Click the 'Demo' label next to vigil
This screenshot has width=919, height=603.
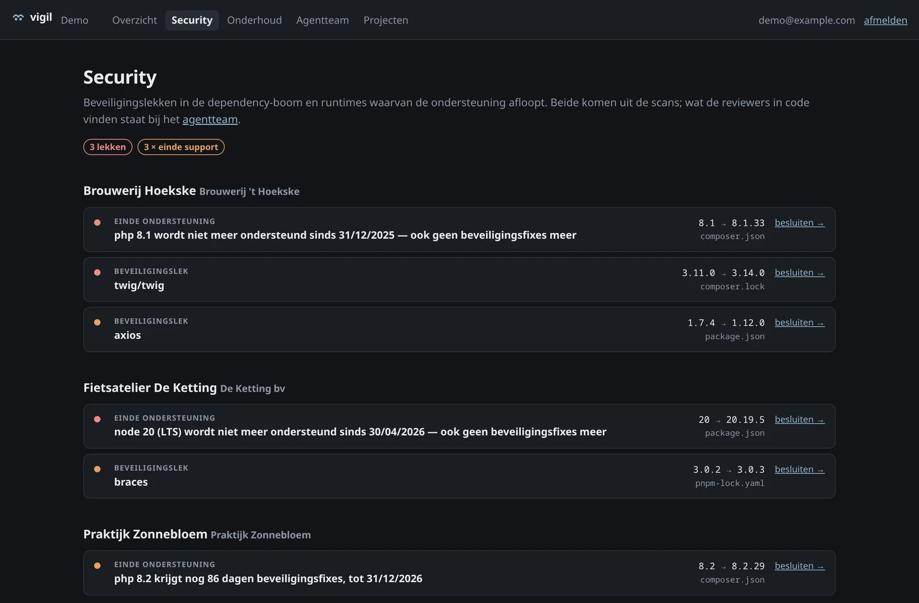[x=75, y=20]
